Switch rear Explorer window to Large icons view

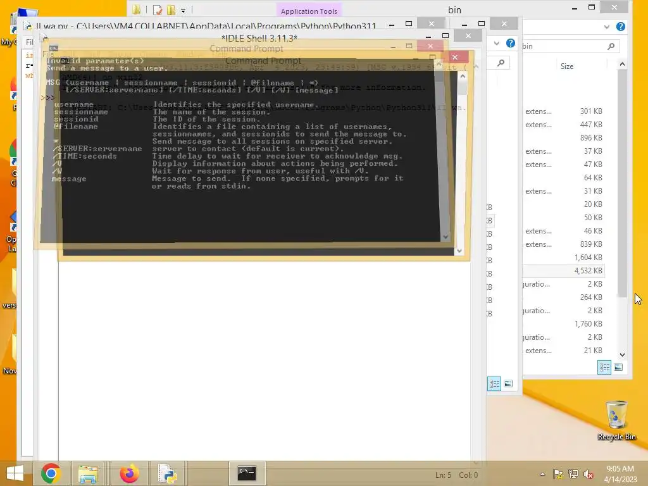click(508, 384)
